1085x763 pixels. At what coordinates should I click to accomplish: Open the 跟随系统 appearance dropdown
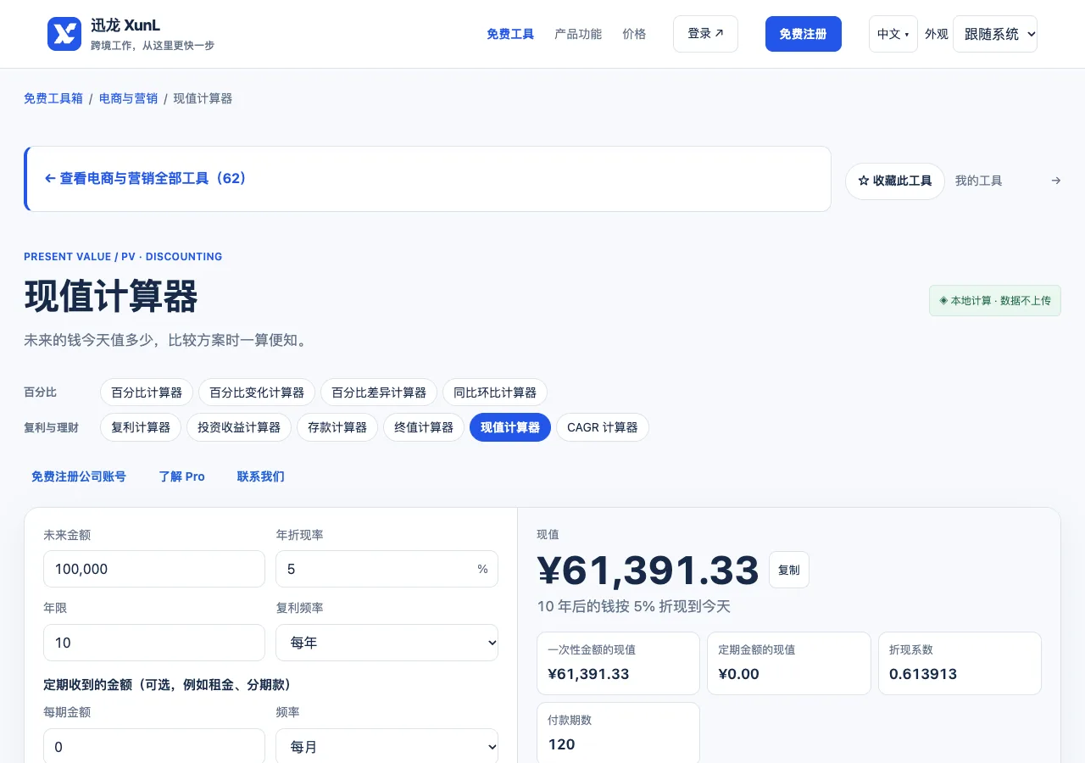[x=995, y=34]
